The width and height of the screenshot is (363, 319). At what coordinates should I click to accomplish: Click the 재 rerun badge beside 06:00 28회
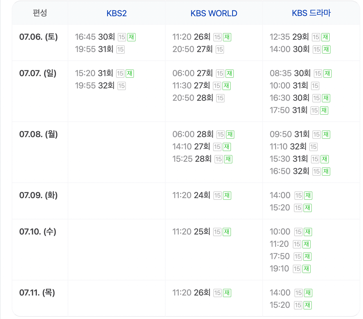click(x=230, y=135)
